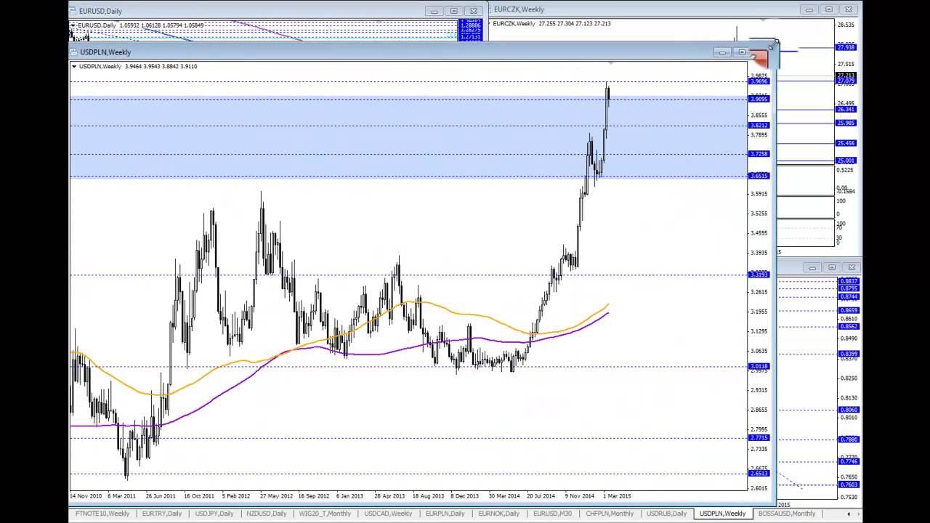Close the EURUSD,Daily chart window
This screenshot has height=523, width=930.
(x=474, y=11)
